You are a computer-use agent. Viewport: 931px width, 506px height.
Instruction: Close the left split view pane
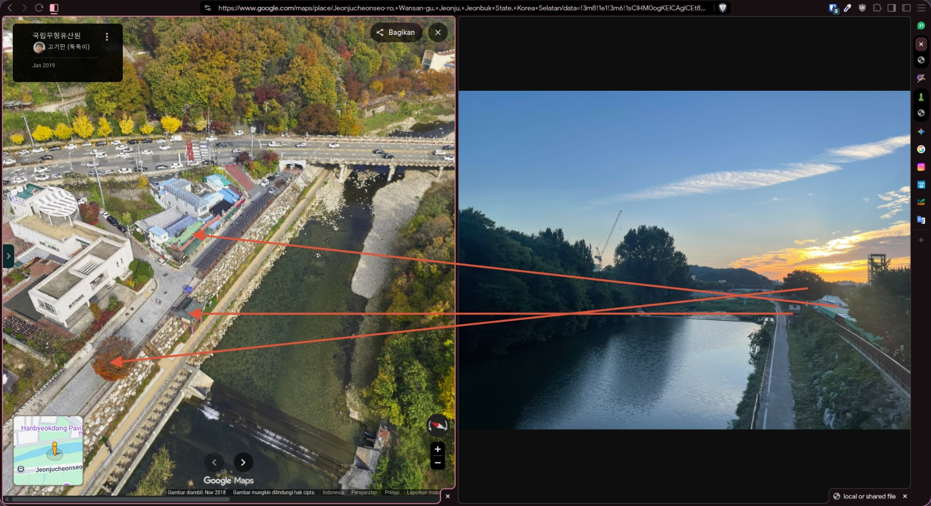pyautogui.click(x=447, y=496)
